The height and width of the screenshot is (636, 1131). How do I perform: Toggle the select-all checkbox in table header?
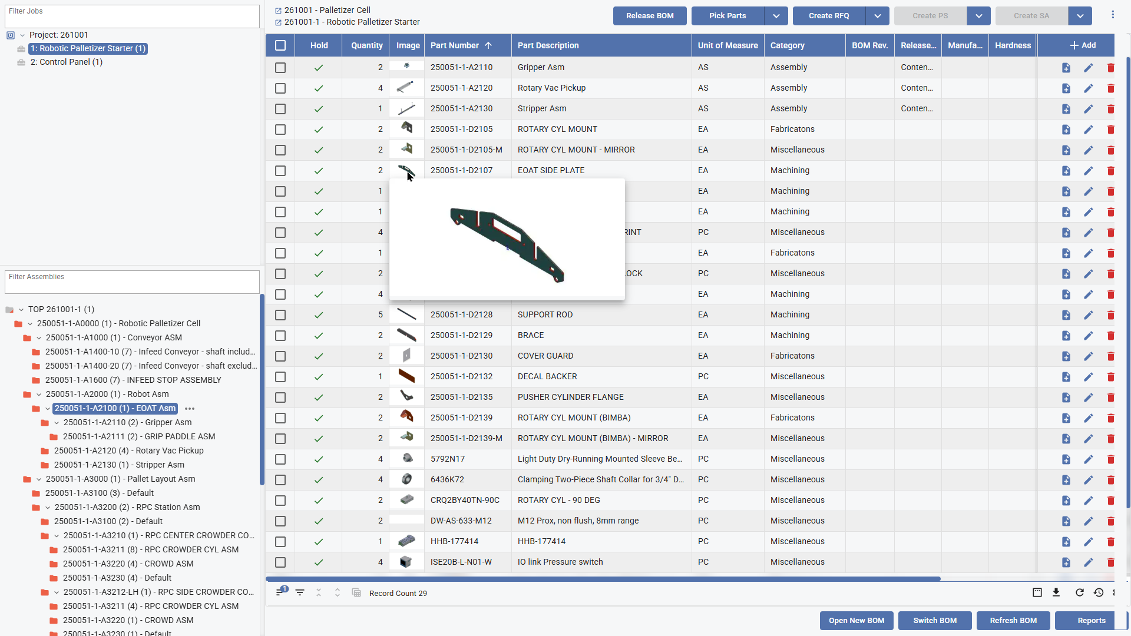(280, 45)
